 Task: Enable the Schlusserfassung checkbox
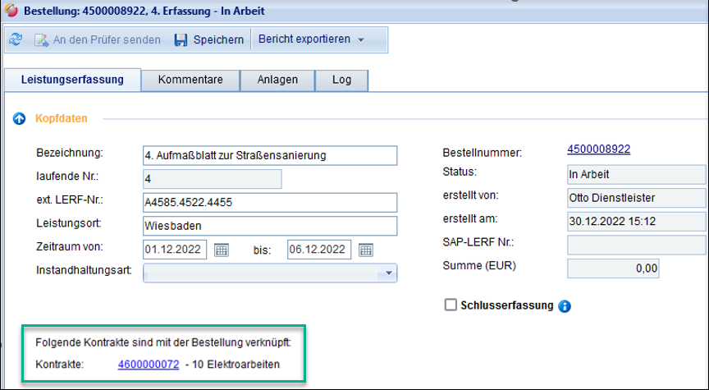point(450,305)
